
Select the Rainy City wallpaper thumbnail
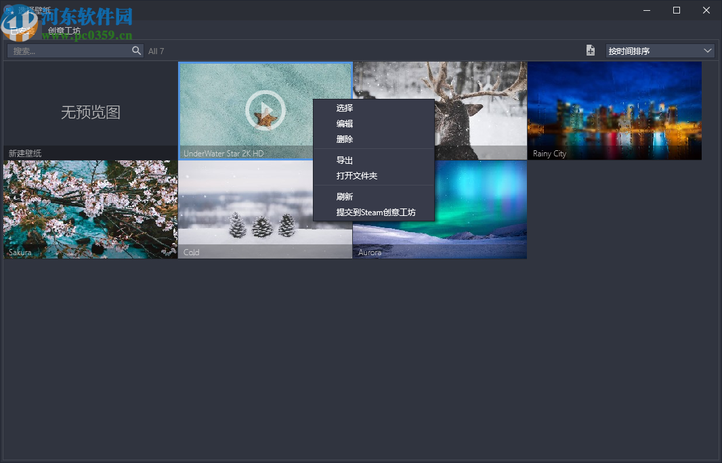pyautogui.click(x=614, y=110)
